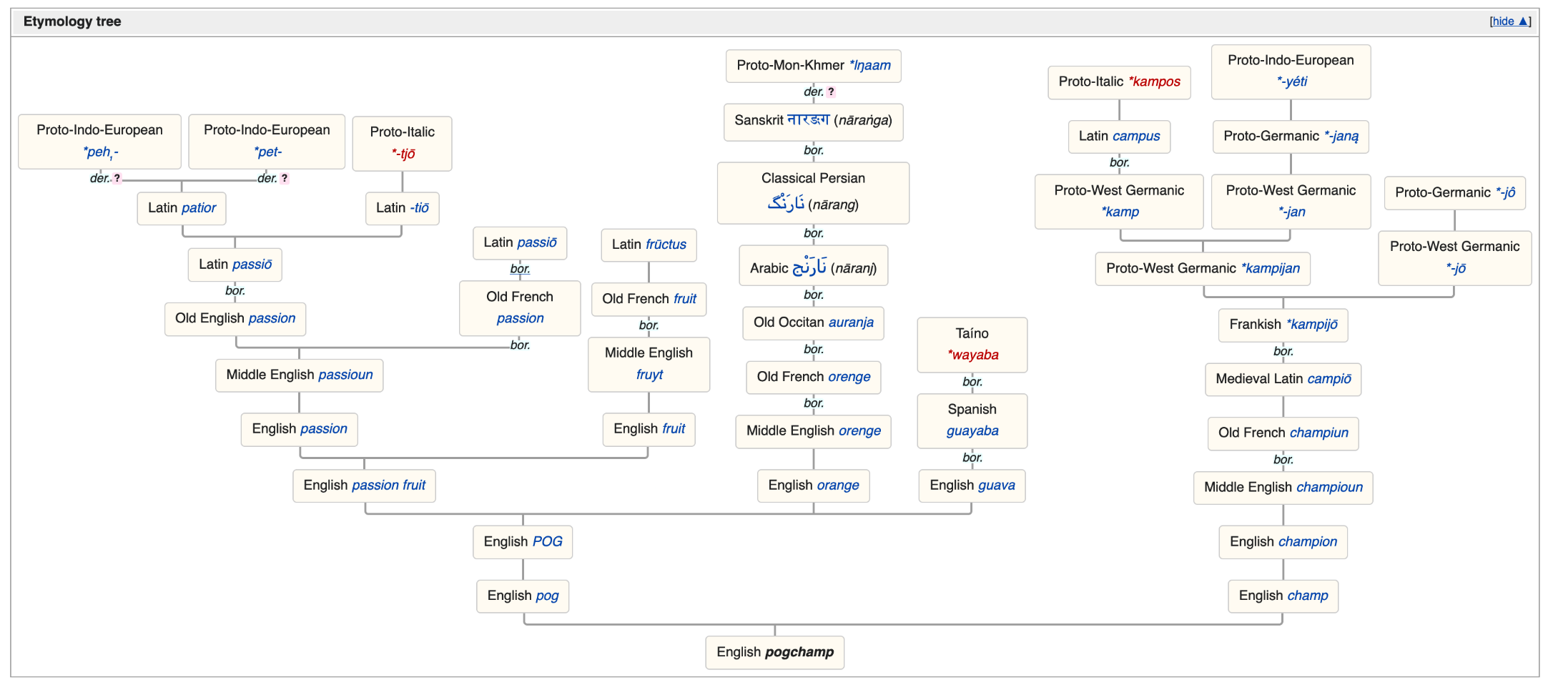The height and width of the screenshot is (685, 1548).
Task: Click question mark beside Proto-Mon-Khmer der. label
Action: coord(831,92)
